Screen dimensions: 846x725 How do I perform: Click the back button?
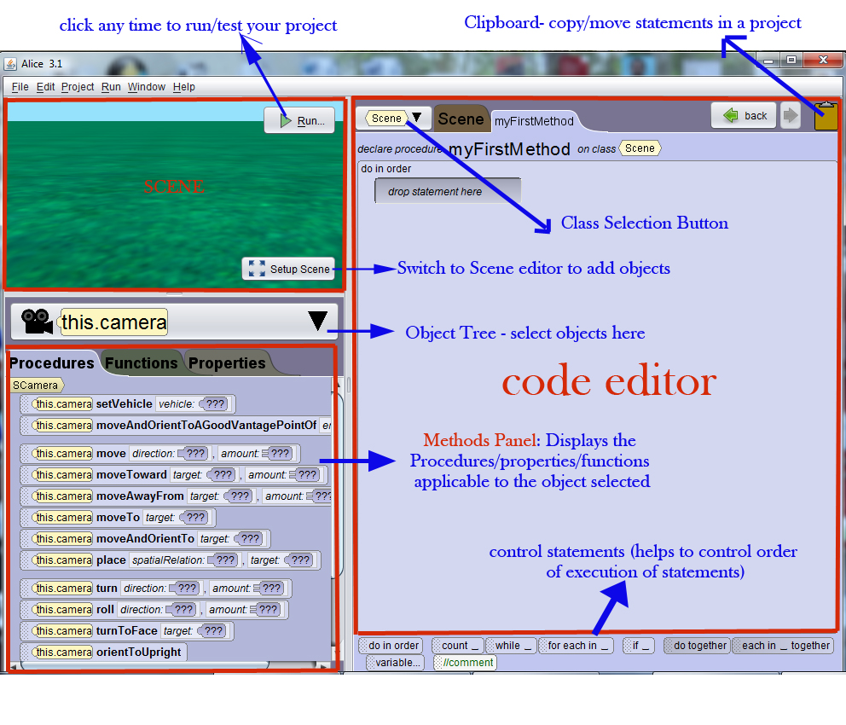743,115
